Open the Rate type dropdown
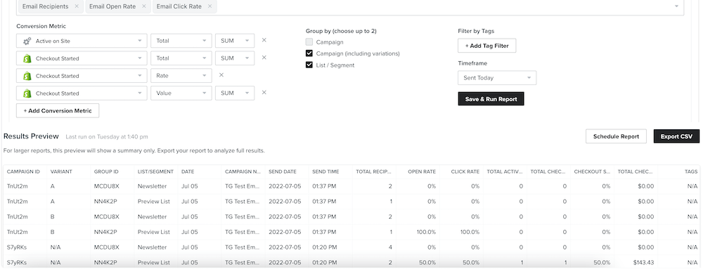The height and width of the screenshot is (272, 703). [x=181, y=76]
